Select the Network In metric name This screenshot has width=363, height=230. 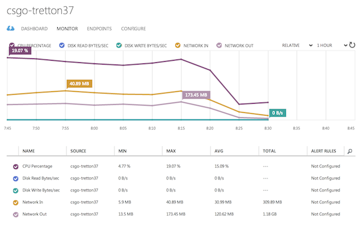click(33, 202)
